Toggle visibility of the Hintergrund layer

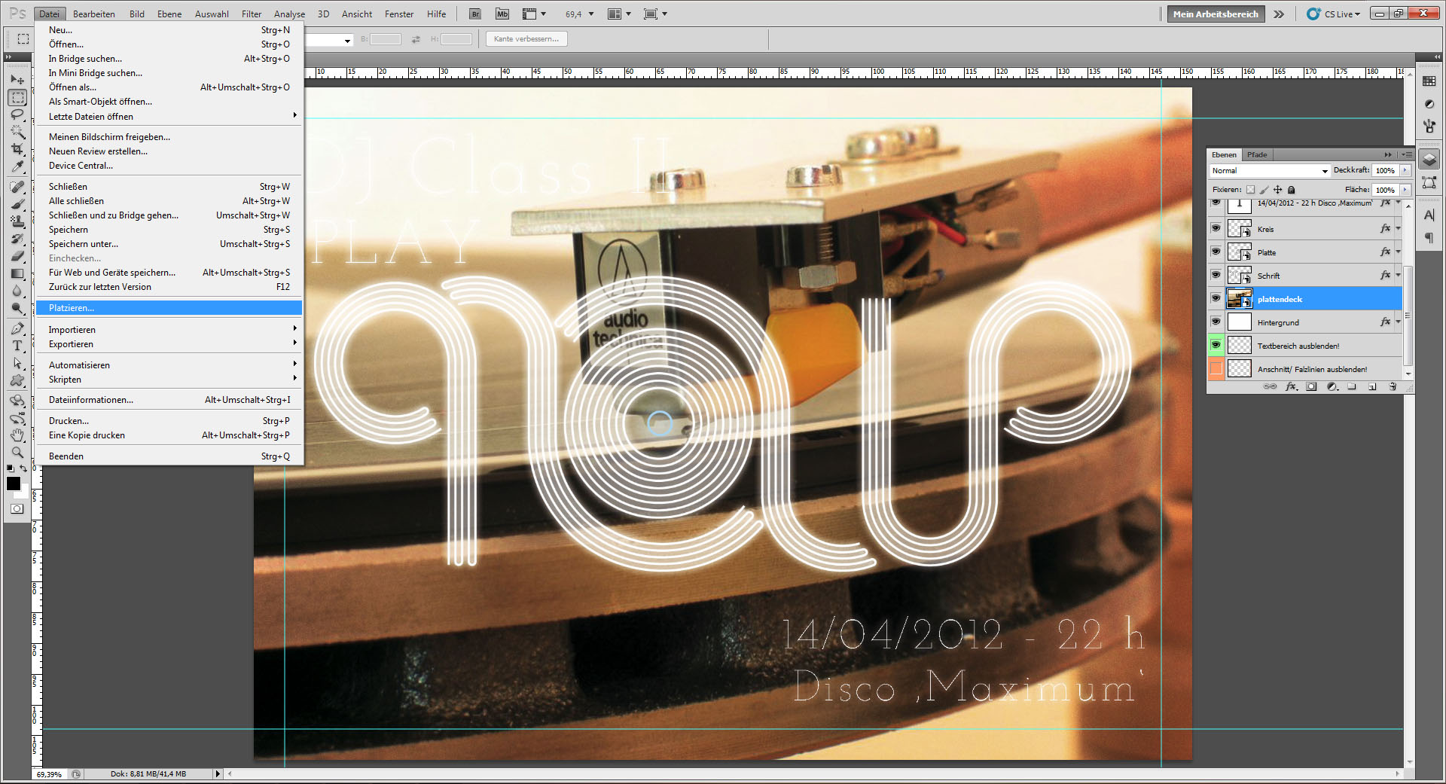[1216, 322]
